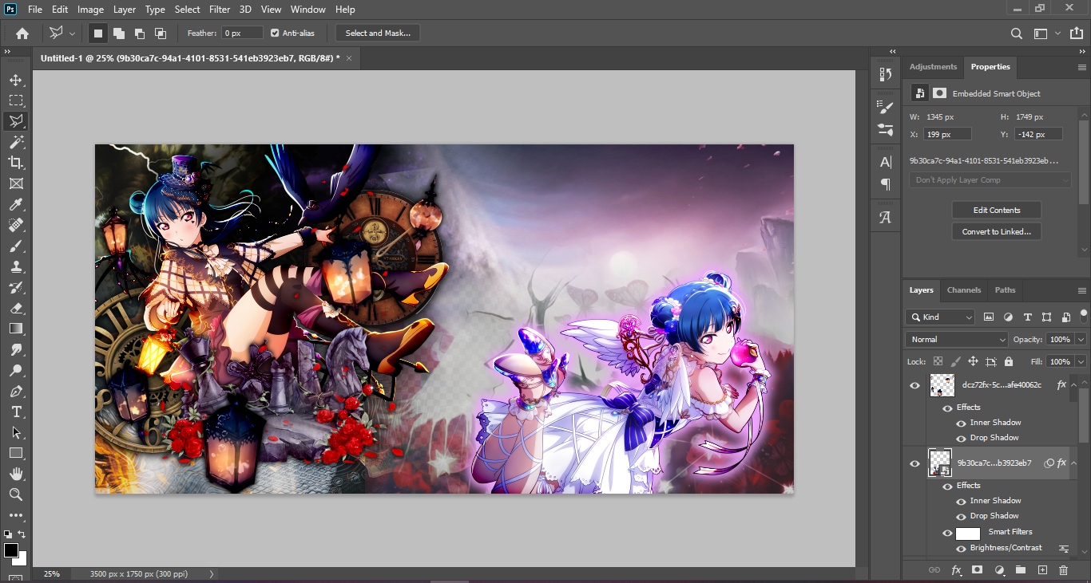Select the Magic Wand tool
The height and width of the screenshot is (583, 1091).
[15, 142]
